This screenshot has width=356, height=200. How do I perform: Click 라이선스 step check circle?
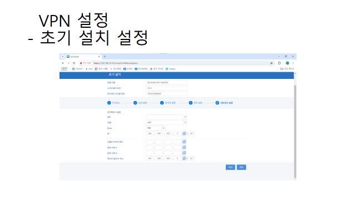[x=109, y=103]
